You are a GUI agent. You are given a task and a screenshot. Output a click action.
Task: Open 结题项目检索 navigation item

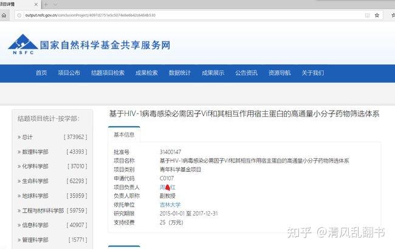(x=108, y=73)
